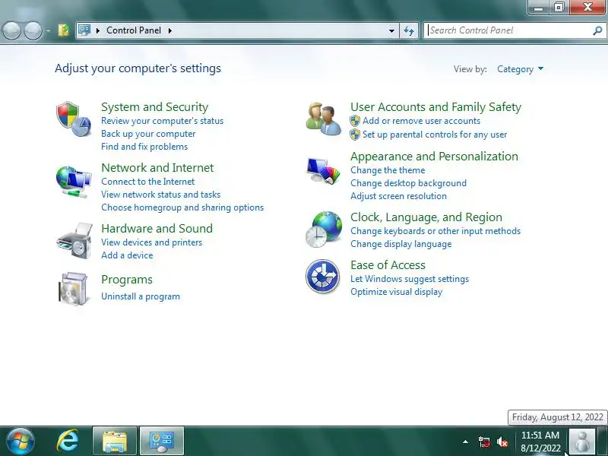Open the Ease of Access icon
This screenshot has height=456, width=608.
(322, 277)
